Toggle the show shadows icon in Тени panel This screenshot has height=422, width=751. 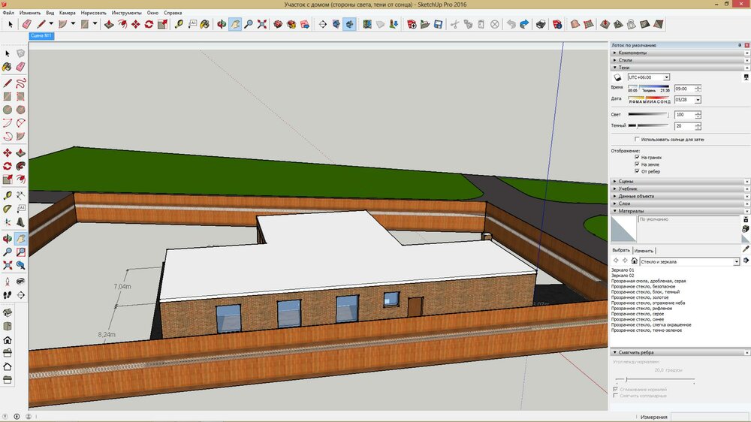tap(618, 77)
